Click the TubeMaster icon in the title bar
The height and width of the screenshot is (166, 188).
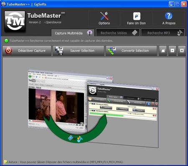(3, 4)
